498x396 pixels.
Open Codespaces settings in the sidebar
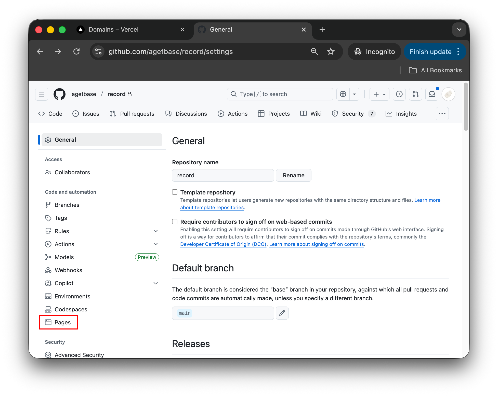coord(71,309)
